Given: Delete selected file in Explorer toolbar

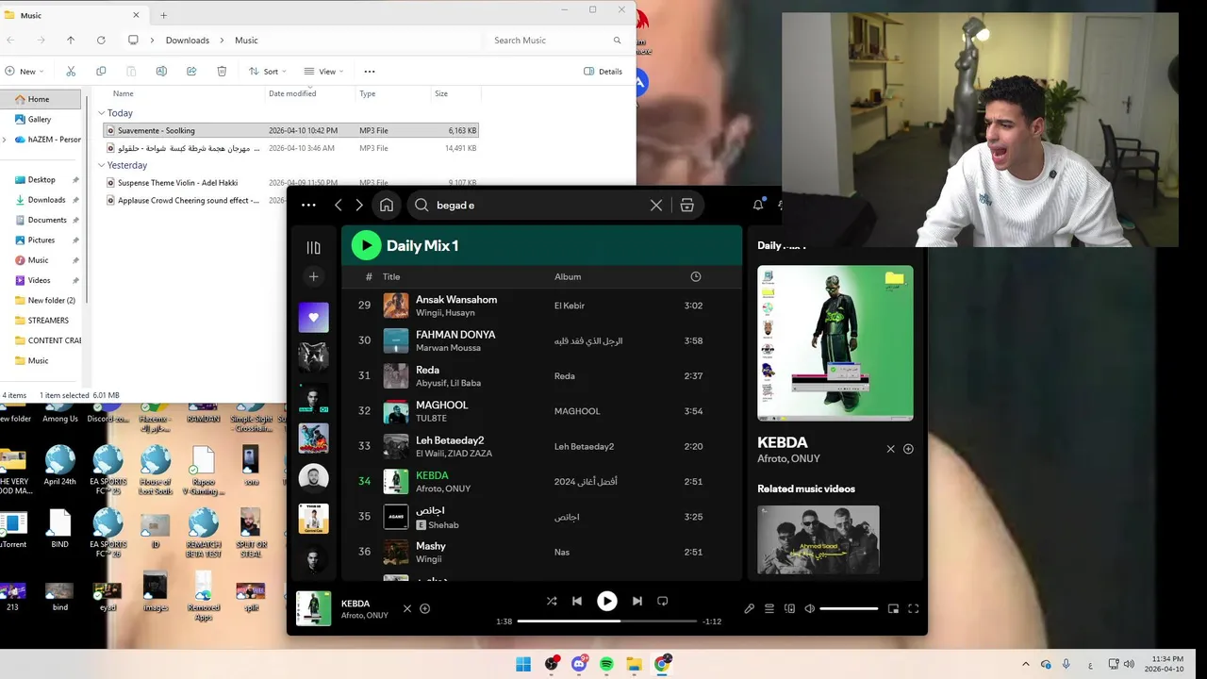Looking at the screenshot, I should pos(222,71).
